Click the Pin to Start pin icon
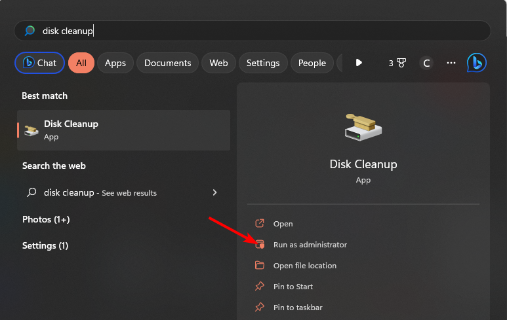The height and width of the screenshot is (320, 507). point(260,287)
